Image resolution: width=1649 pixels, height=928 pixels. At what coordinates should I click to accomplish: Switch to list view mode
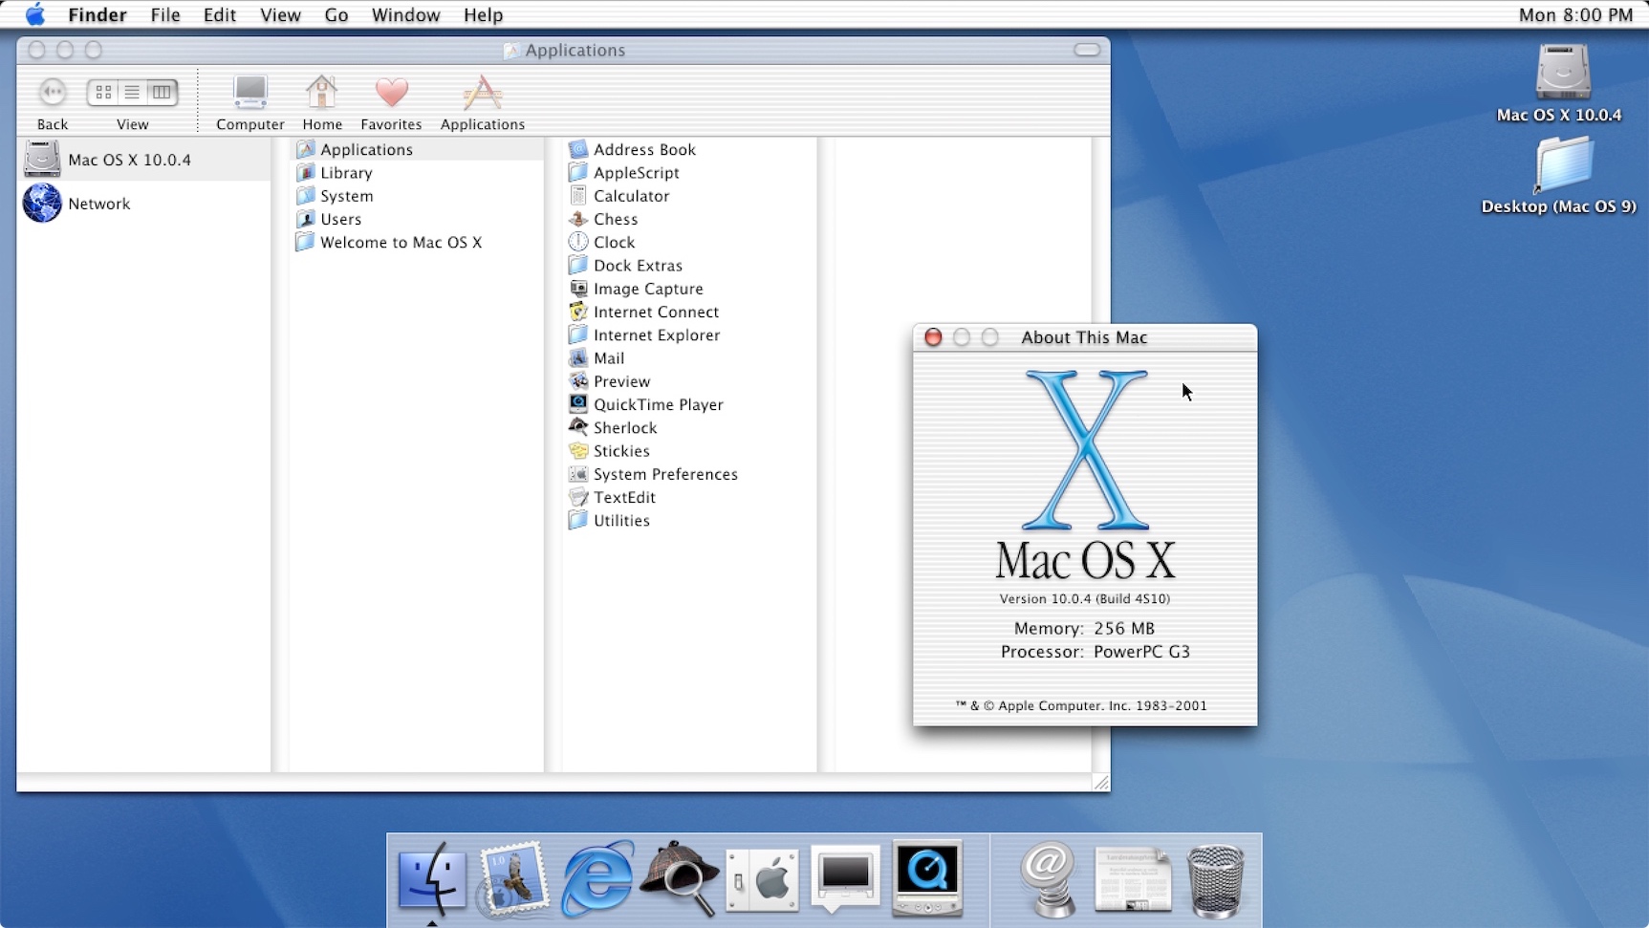132,93
